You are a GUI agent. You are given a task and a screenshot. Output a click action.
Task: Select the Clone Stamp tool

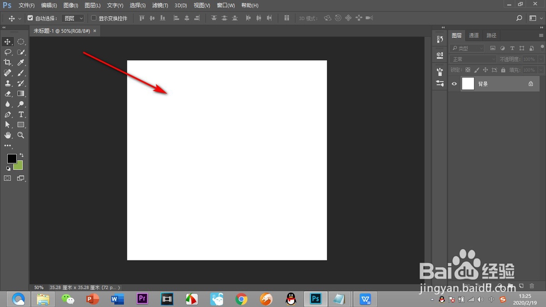[x=7, y=83]
